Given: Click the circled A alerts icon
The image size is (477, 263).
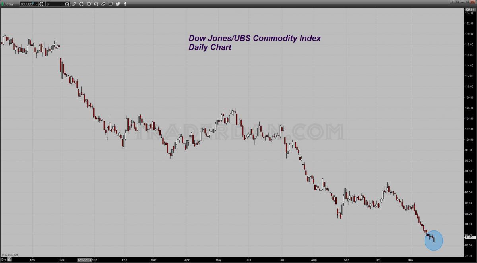Looking at the screenshot, I should point(96,4).
